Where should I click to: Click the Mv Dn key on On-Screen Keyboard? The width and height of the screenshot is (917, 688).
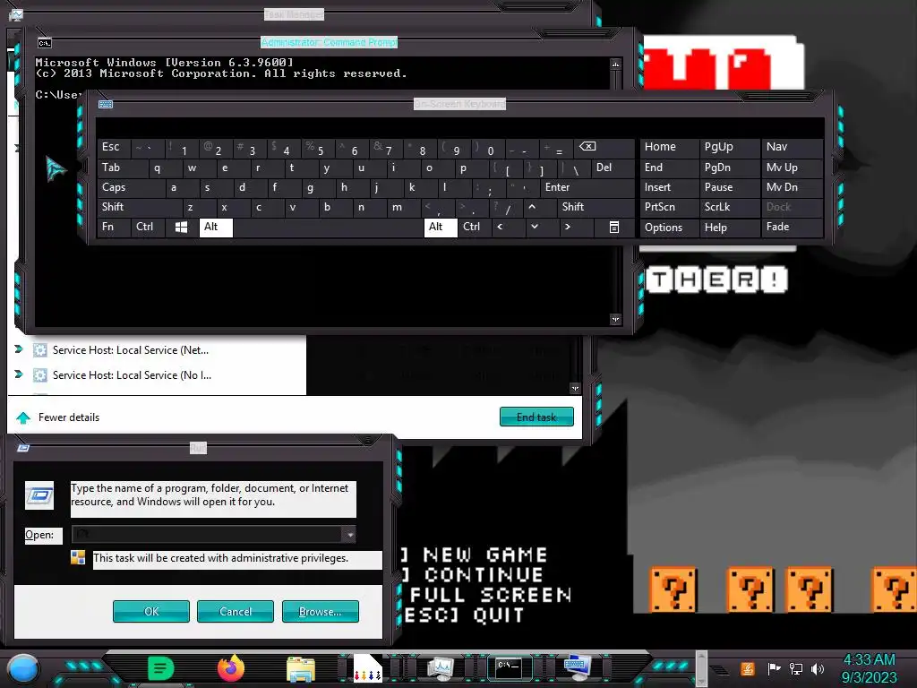coord(792,187)
